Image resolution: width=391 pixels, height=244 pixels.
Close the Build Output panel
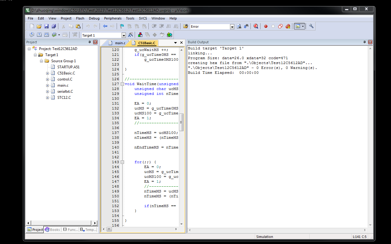(x=370, y=42)
